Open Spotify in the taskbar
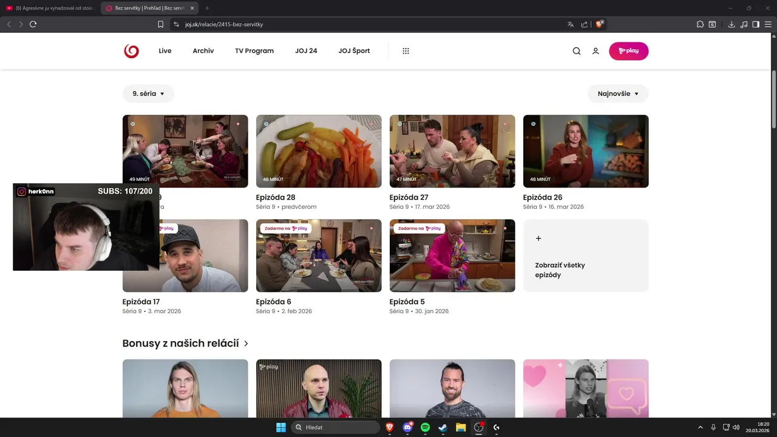Viewport: 777px width, 437px height. (x=425, y=427)
